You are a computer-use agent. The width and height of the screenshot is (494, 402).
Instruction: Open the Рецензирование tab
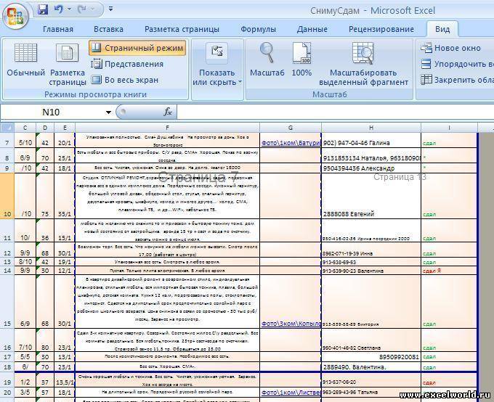coord(381,29)
